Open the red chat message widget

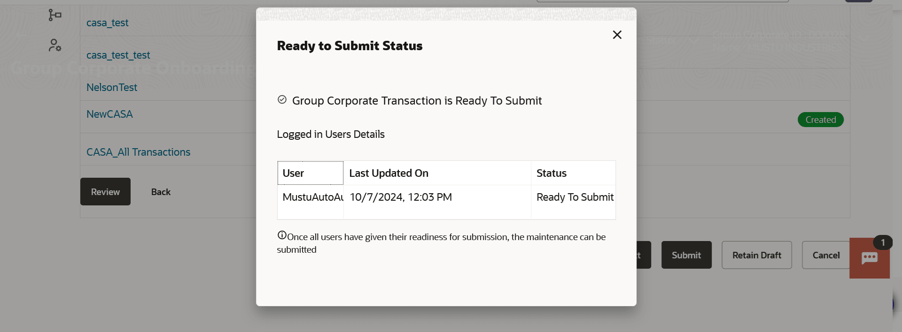pos(869,258)
